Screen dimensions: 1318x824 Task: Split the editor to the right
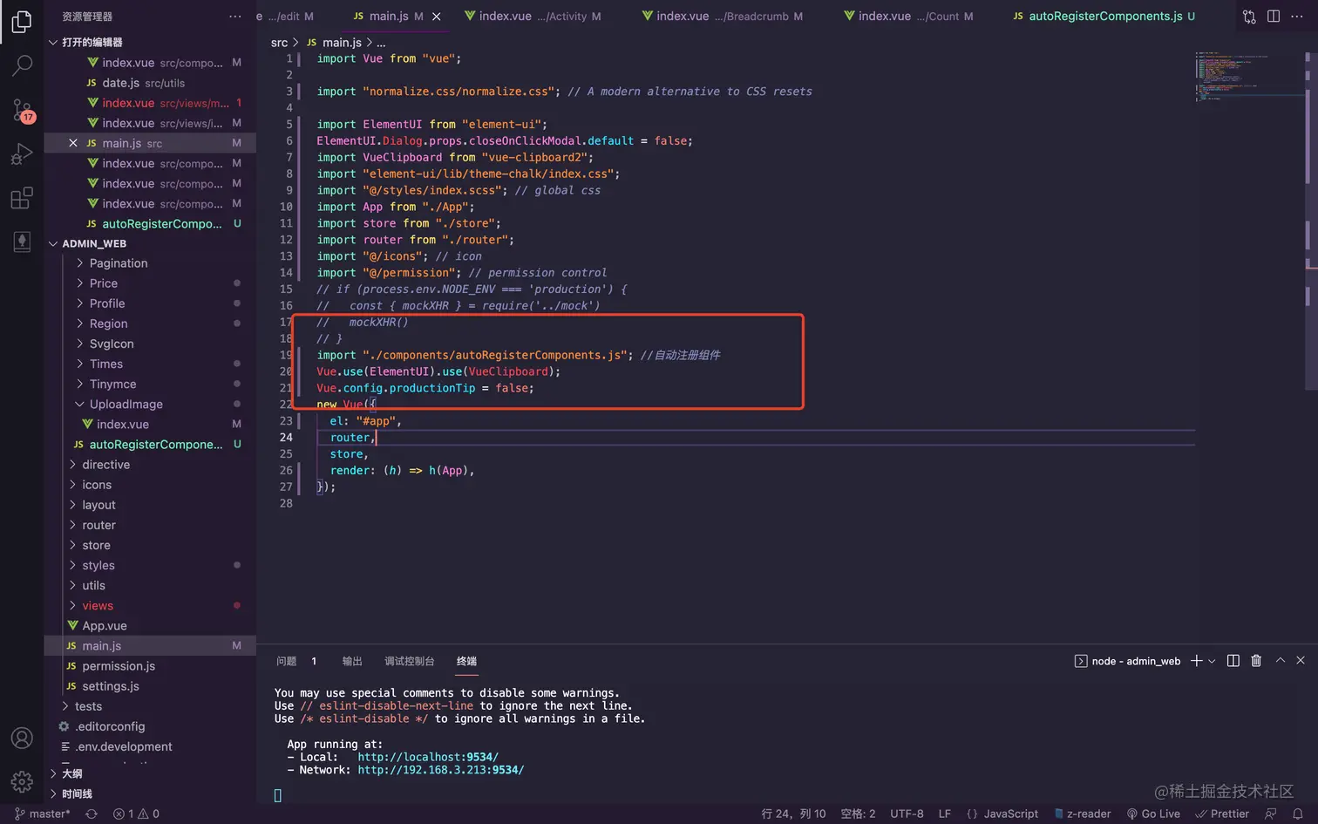point(1274,17)
